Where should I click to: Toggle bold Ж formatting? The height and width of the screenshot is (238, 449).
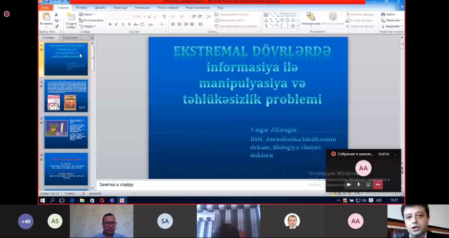click(110, 24)
